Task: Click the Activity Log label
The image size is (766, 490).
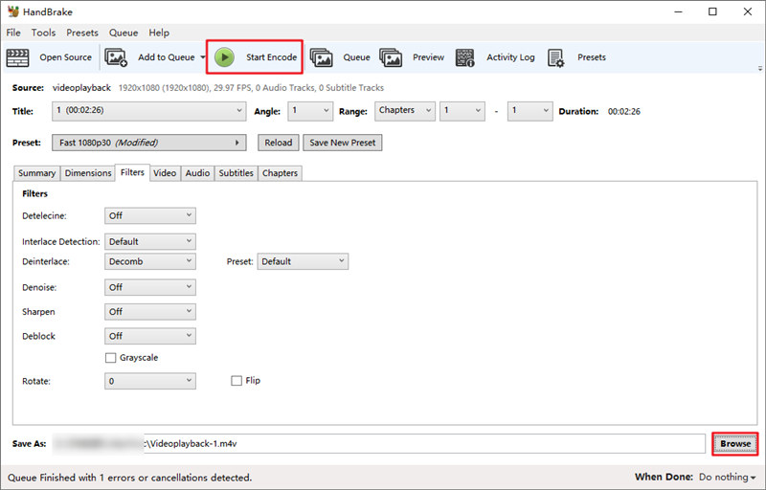Action: click(510, 57)
